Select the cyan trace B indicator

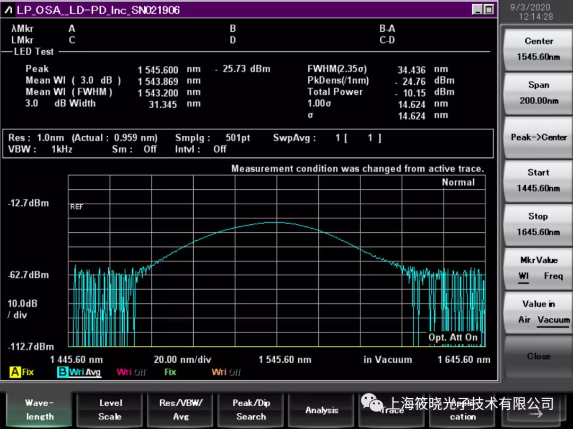pyautogui.click(x=63, y=372)
